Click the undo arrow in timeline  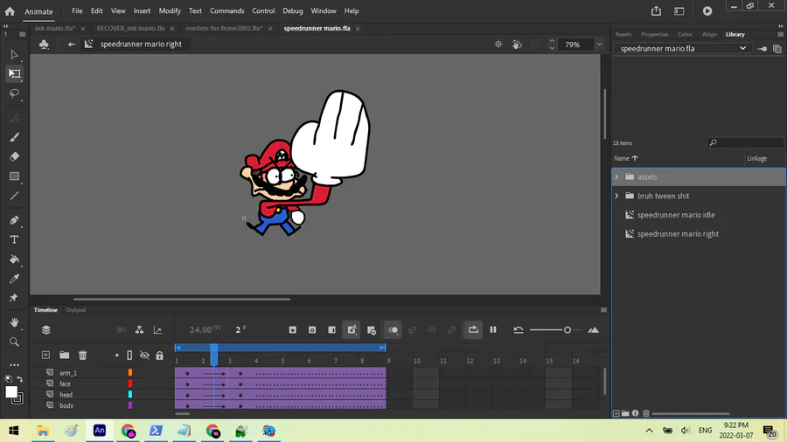(x=519, y=329)
